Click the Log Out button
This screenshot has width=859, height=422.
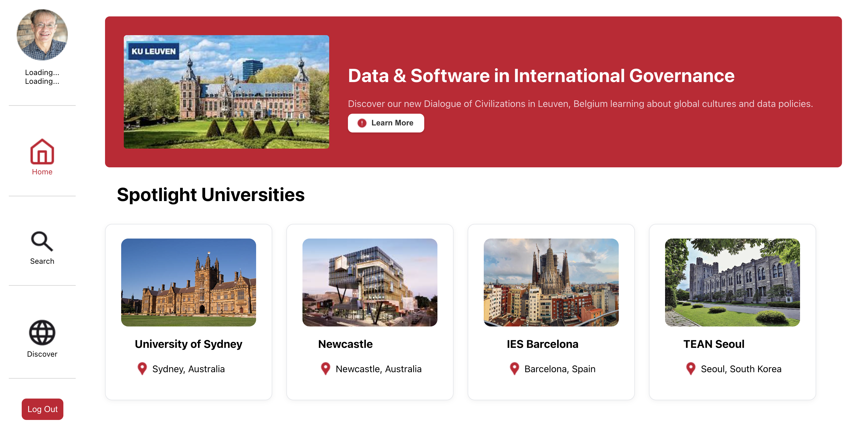pyautogui.click(x=42, y=409)
